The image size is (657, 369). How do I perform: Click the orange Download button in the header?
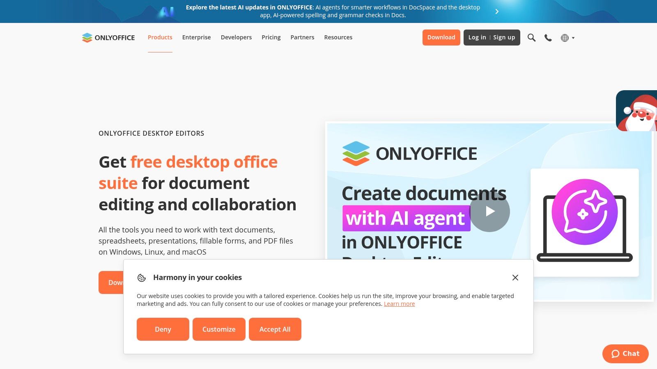[441, 37]
